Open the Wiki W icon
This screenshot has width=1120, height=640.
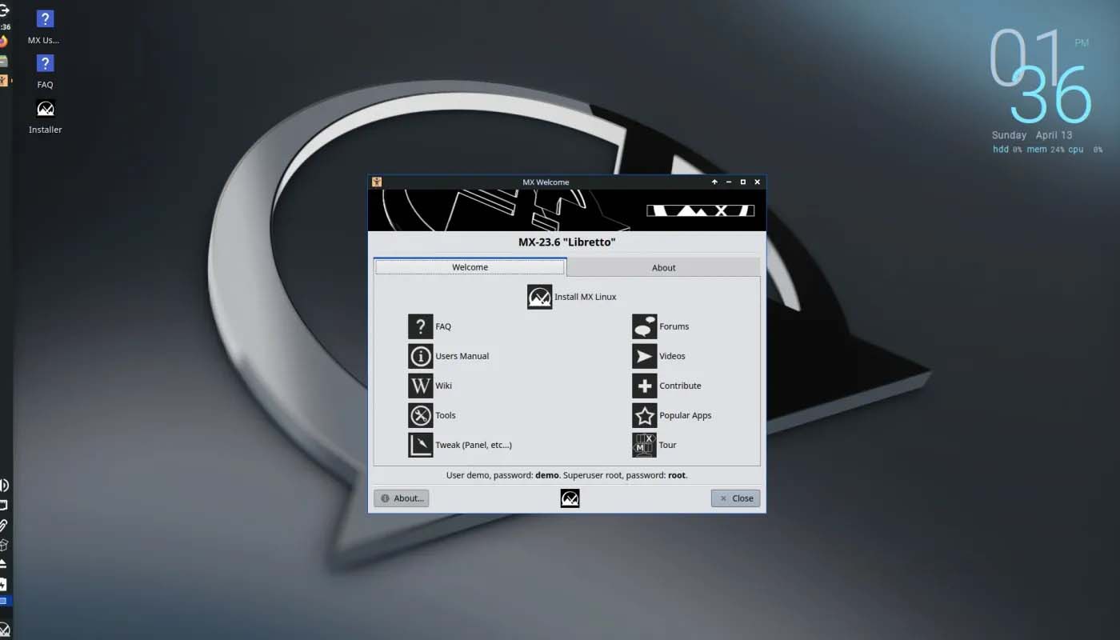(x=420, y=386)
